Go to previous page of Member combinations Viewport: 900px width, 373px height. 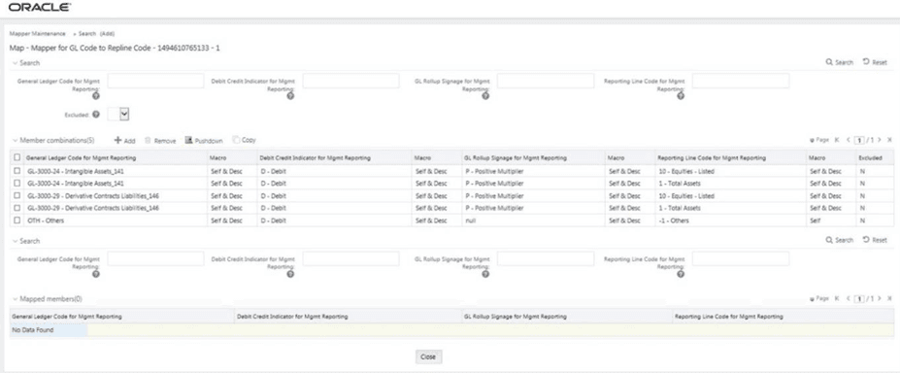(x=848, y=140)
